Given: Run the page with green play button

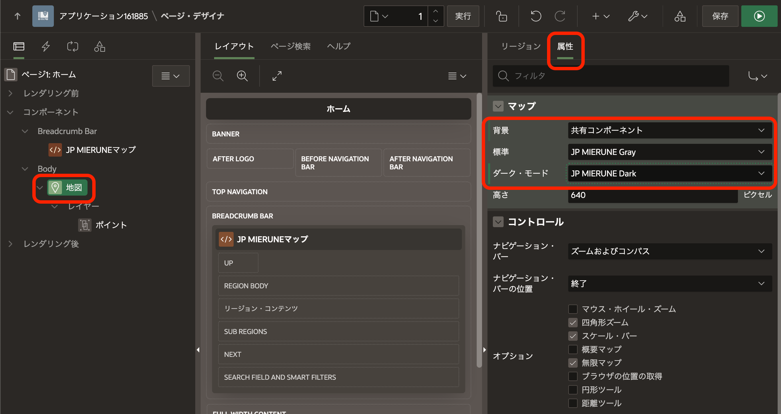Looking at the screenshot, I should pyautogui.click(x=759, y=16).
